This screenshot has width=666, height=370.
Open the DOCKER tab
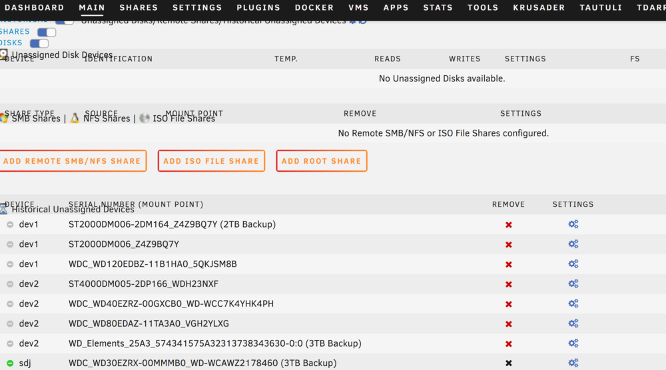click(x=314, y=7)
